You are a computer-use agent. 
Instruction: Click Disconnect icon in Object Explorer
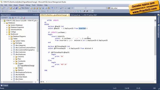13,18
